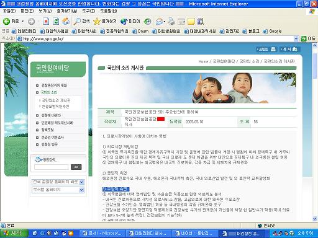Screen dimensions: 318x238
Task: Click the Daum link in links bar
Action: click(140, 31)
